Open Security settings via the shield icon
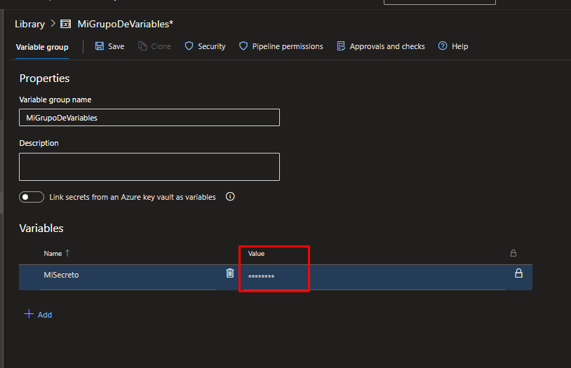This screenshot has width=571, height=368. click(x=189, y=46)
